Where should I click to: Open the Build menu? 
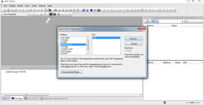pos(20,6)
